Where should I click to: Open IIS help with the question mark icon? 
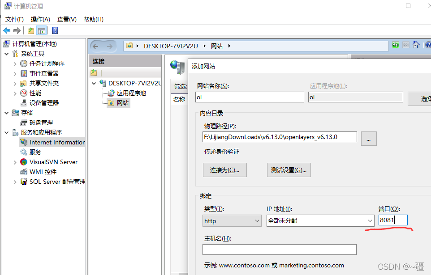click(x=428, y=45)
